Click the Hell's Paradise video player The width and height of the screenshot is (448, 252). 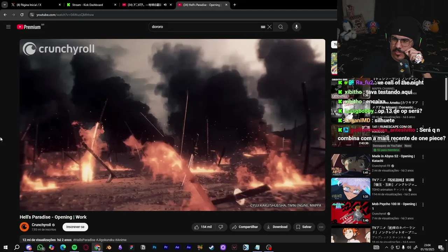tap(172, 125)
